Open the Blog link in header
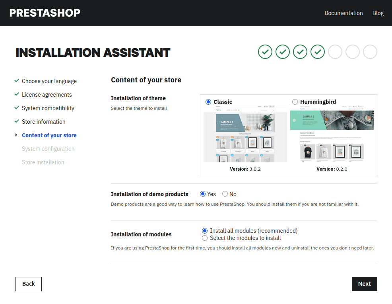Viewport: 392px width, 304px height. pos(378,13)
